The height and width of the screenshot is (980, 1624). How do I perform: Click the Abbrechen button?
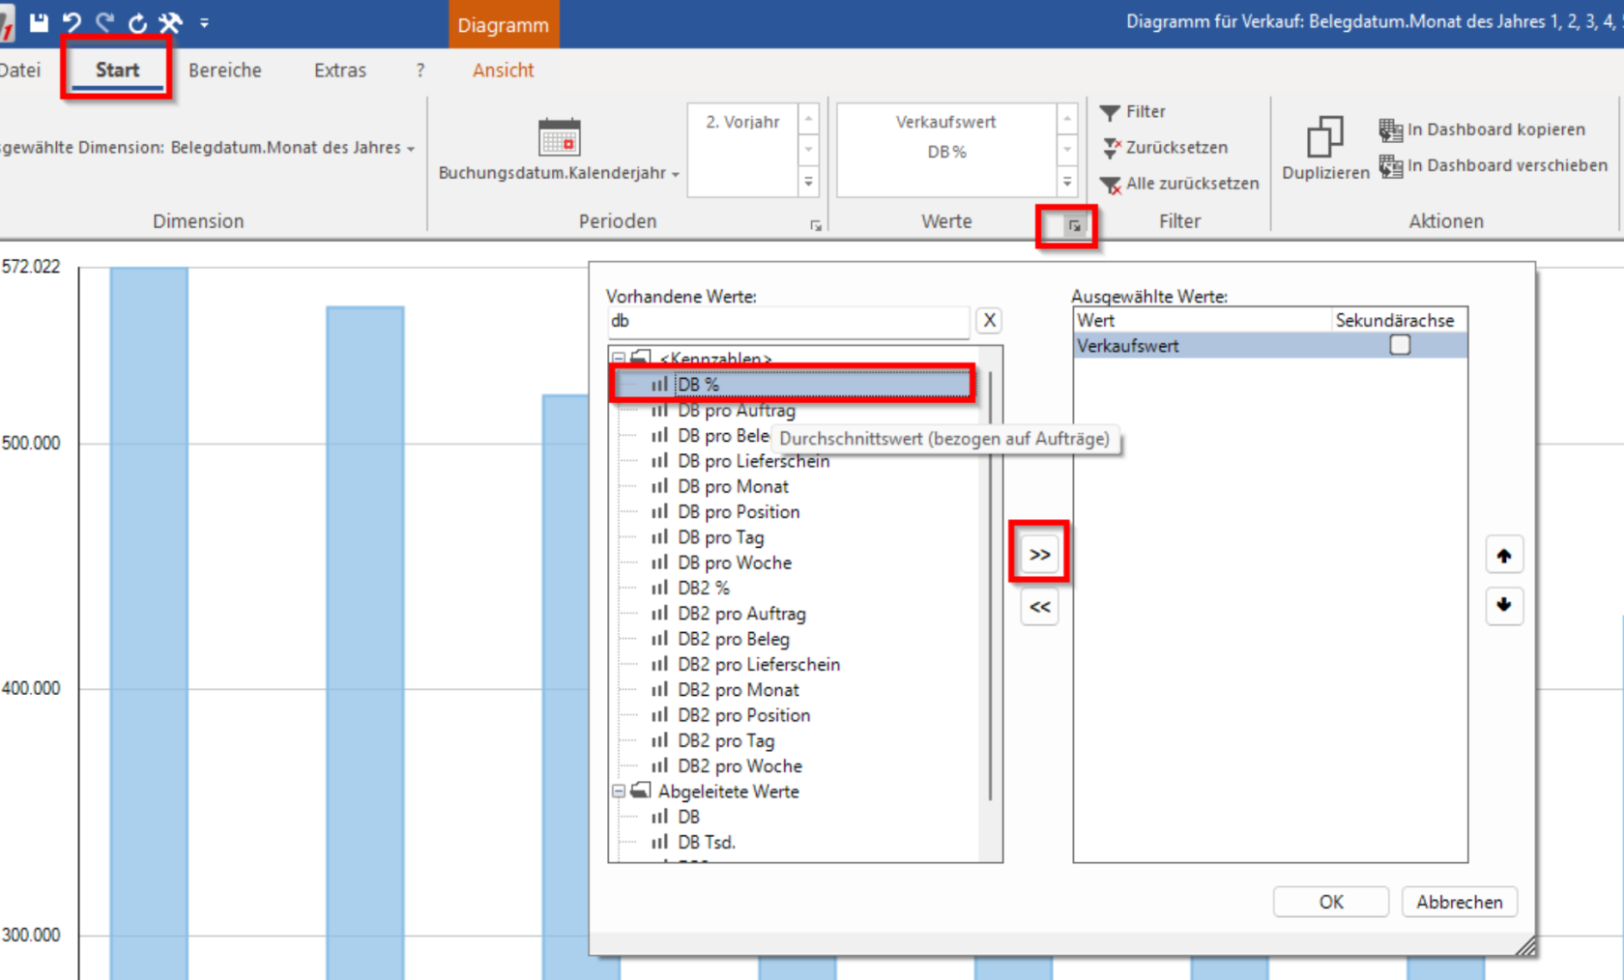1459,902
